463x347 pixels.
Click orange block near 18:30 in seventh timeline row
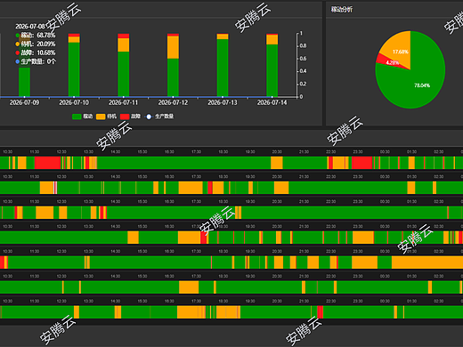(x=227, y=312)
